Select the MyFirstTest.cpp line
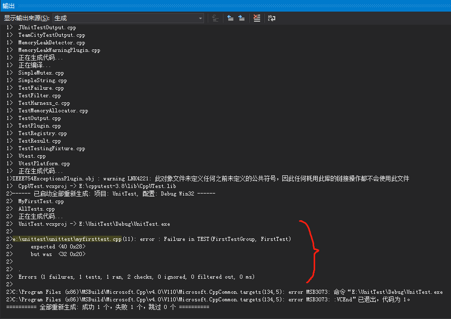 point(35,201)
